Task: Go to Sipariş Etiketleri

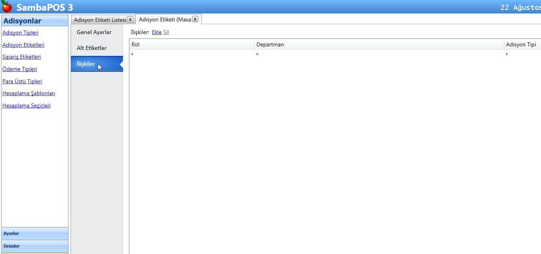Action: tap(22, 57)
